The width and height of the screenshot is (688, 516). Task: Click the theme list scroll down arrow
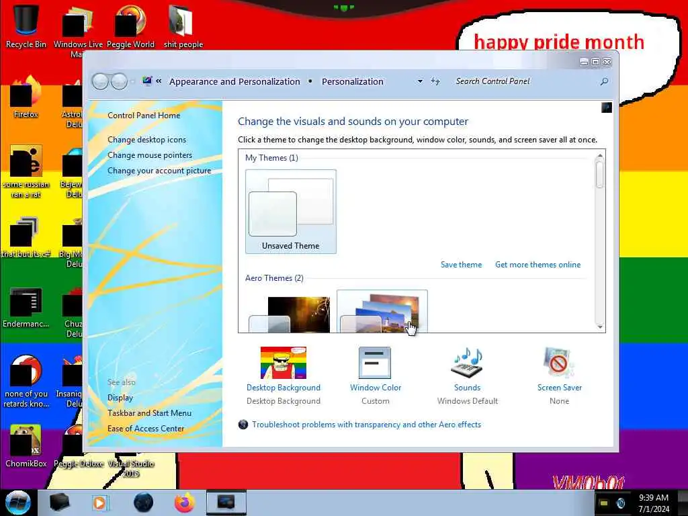600,327
